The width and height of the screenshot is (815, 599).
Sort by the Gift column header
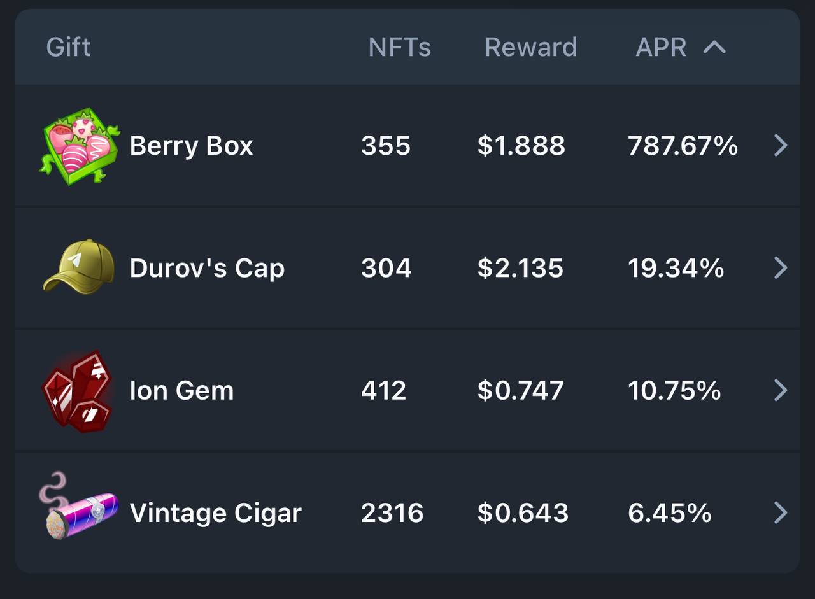click(x=69, y=47)
